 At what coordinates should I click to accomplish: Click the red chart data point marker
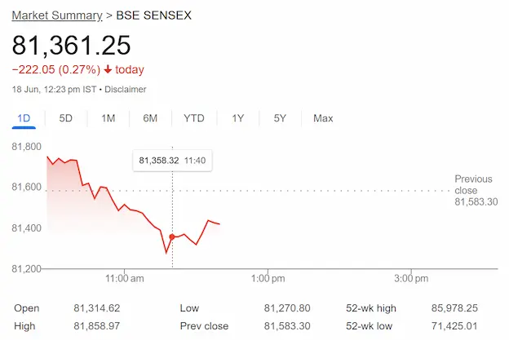(x=172, y=236)
